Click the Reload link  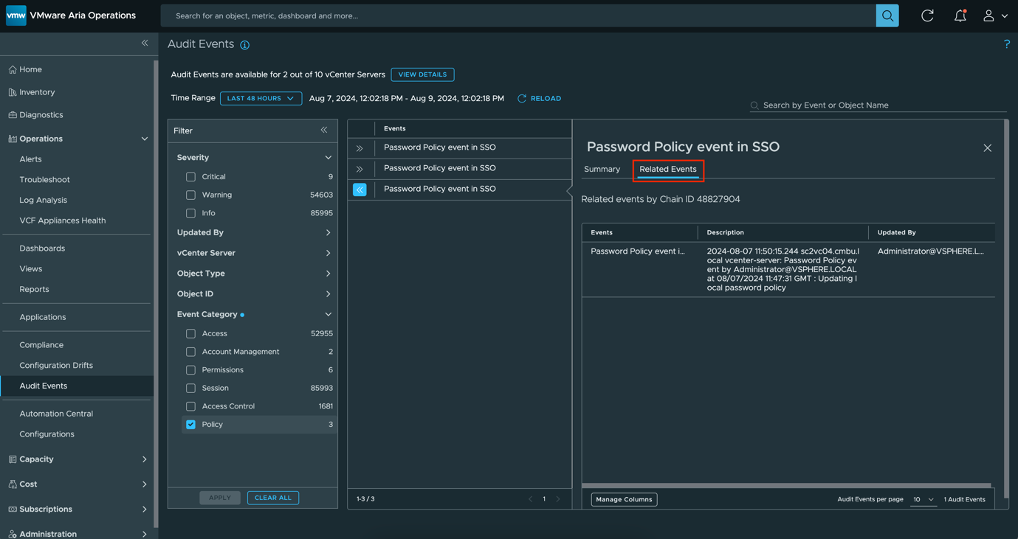pyautogui.click(x=540, y=98)
